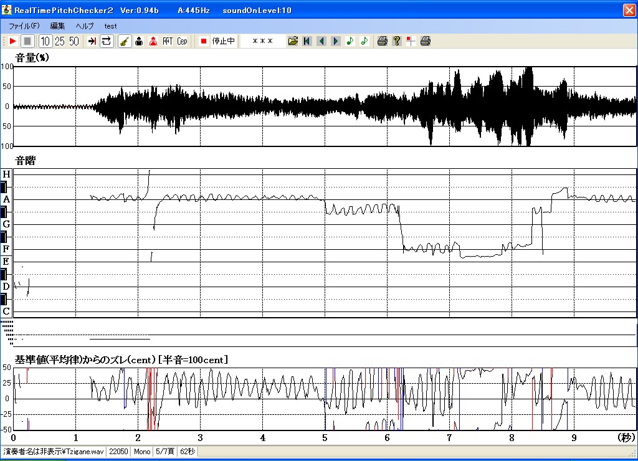Screen dimensions: 638x461
Task: Click the 2 second time axis label
Action: tap(138, 438)
